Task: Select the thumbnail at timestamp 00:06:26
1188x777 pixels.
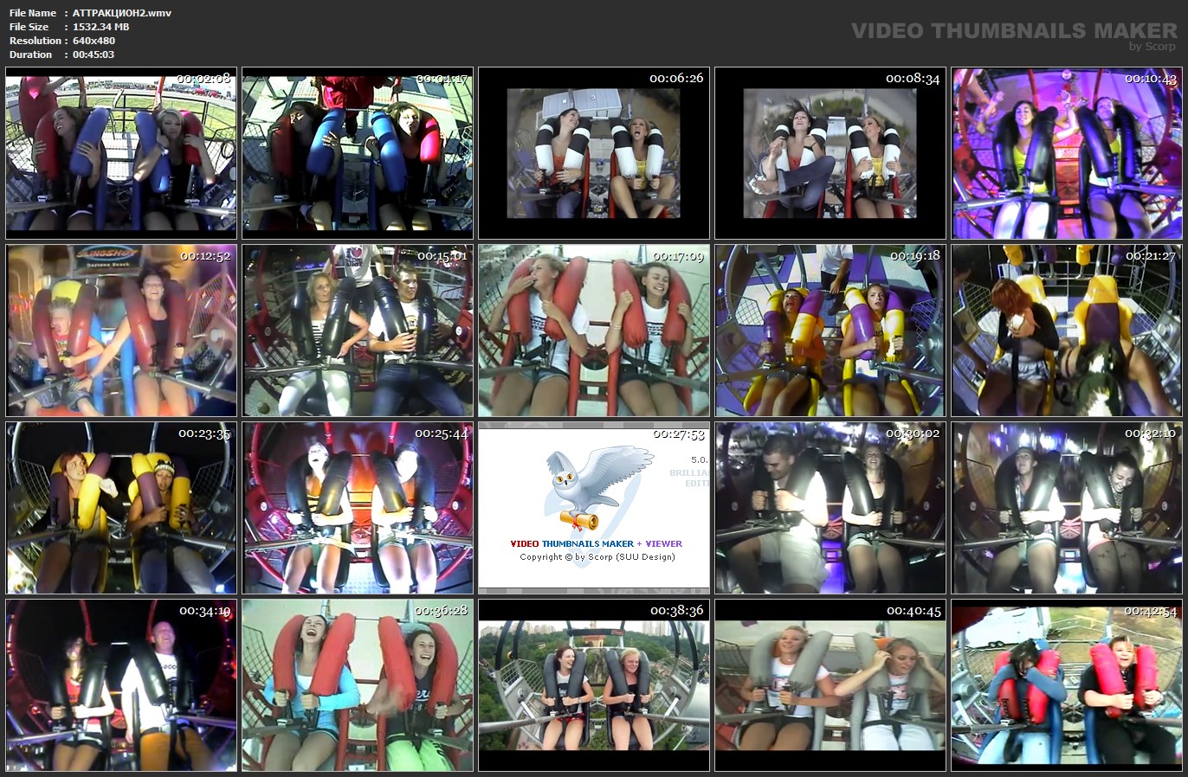Action: click(594, 153)
